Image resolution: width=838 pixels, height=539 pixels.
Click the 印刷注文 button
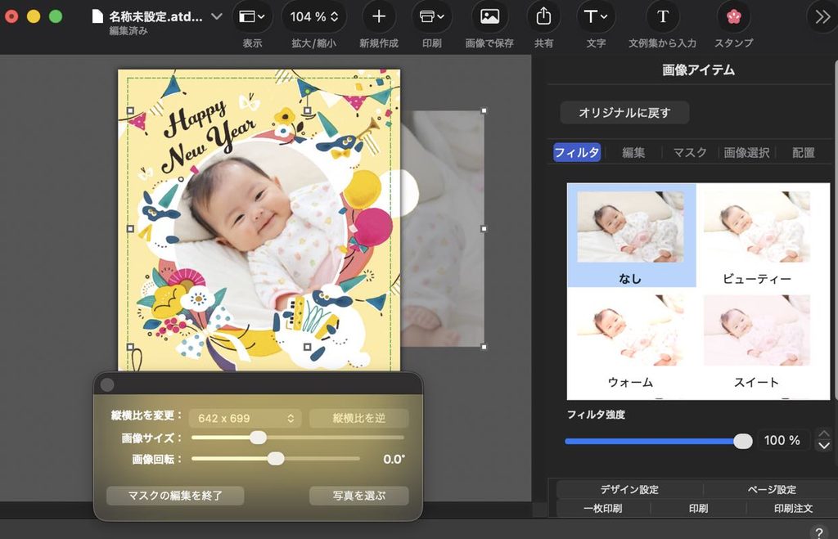pyautogui.click(x=793, y=508)
